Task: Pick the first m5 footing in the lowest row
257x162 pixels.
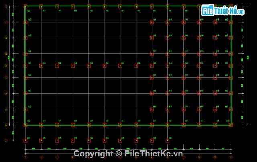Action: (x=25, y=141)
